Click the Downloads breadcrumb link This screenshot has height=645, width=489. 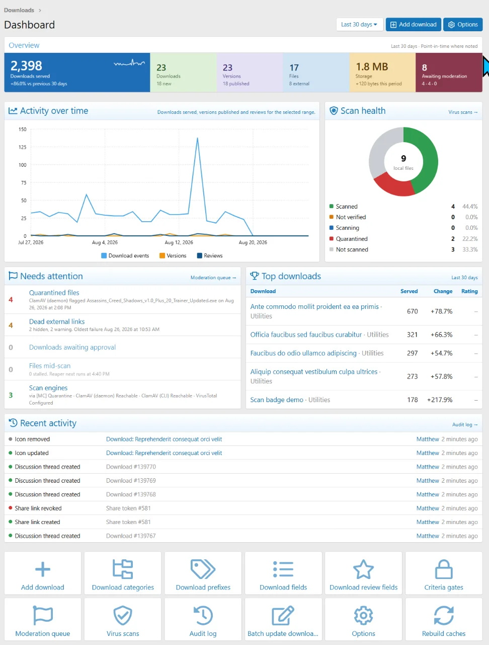click(19, 10)
